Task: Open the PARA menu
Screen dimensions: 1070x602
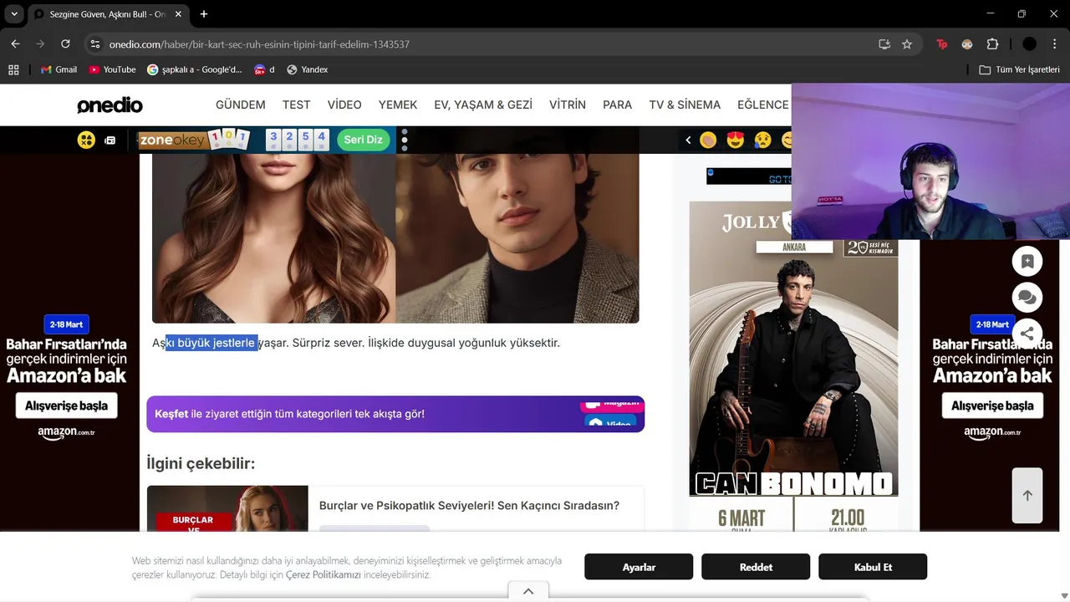Action: [618, 105]
